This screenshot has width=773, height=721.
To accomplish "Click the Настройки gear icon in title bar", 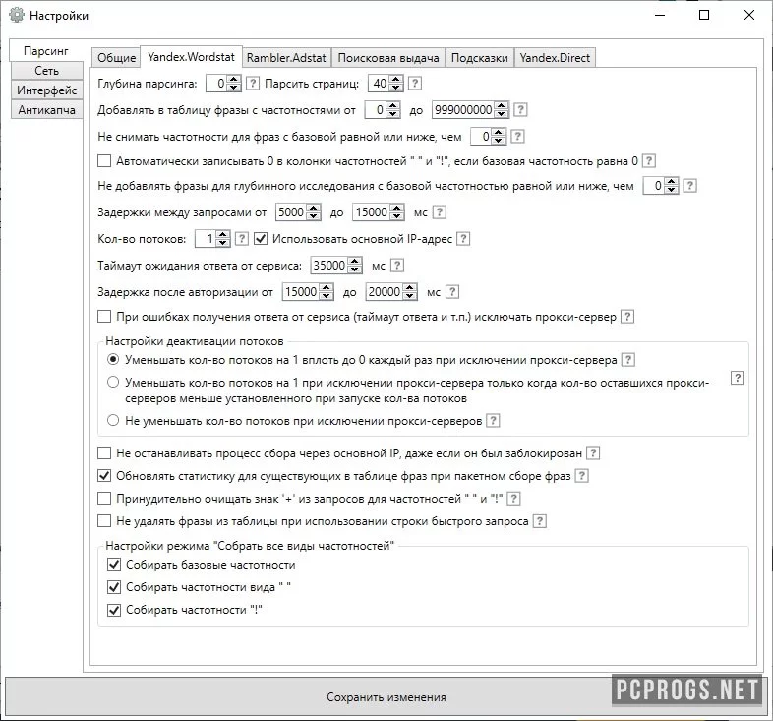I will pyautogui.click(x=17, y=15).
